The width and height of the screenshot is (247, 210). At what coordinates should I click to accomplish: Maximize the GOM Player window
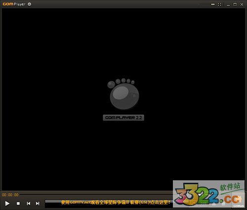click(x=235, y=4)
